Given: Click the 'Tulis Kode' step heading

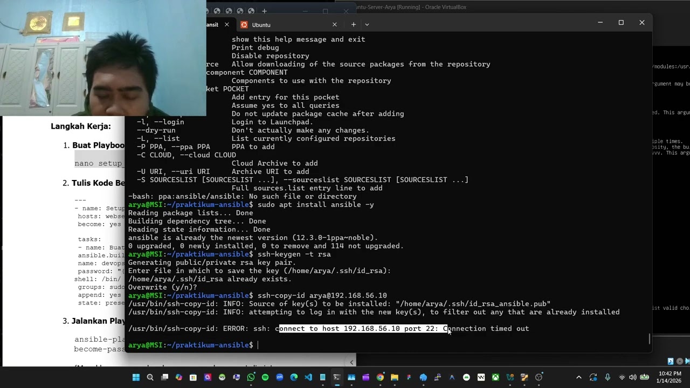Looking at the screenshot, I should [x=98, y=183].
